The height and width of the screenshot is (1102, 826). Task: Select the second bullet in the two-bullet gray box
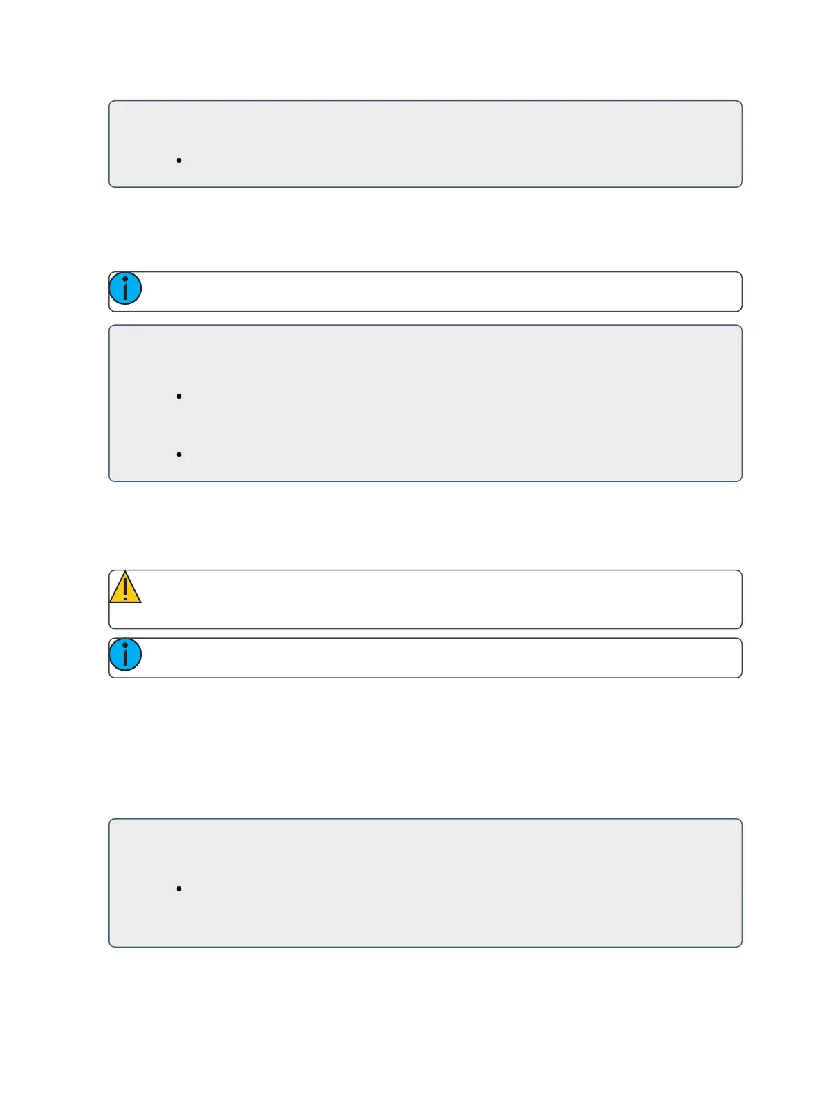click(x=179, y=454)
